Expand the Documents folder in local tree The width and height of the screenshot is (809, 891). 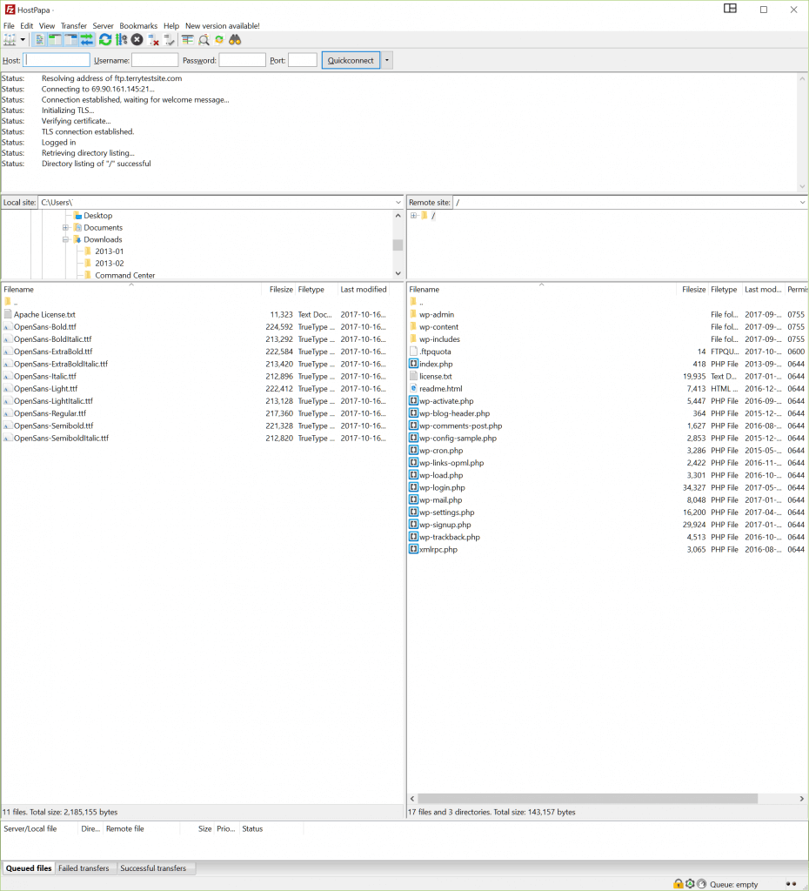click(x=65, y=227)
